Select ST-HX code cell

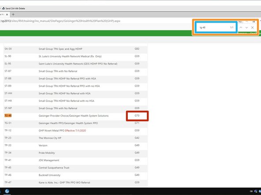coord(8,101)
